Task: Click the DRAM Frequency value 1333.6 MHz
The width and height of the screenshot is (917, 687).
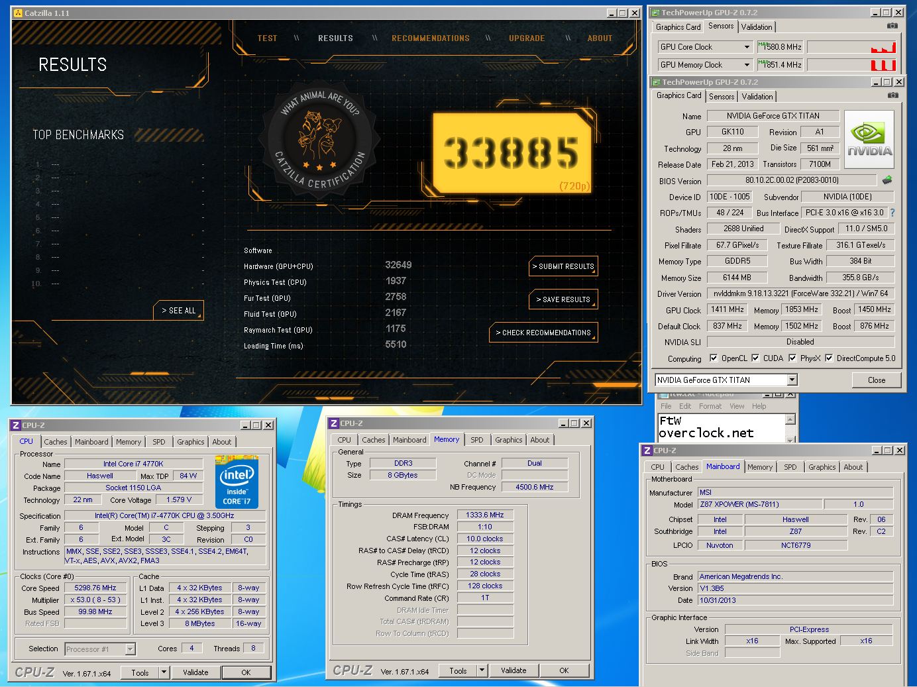Action: [x=485, y=515]
